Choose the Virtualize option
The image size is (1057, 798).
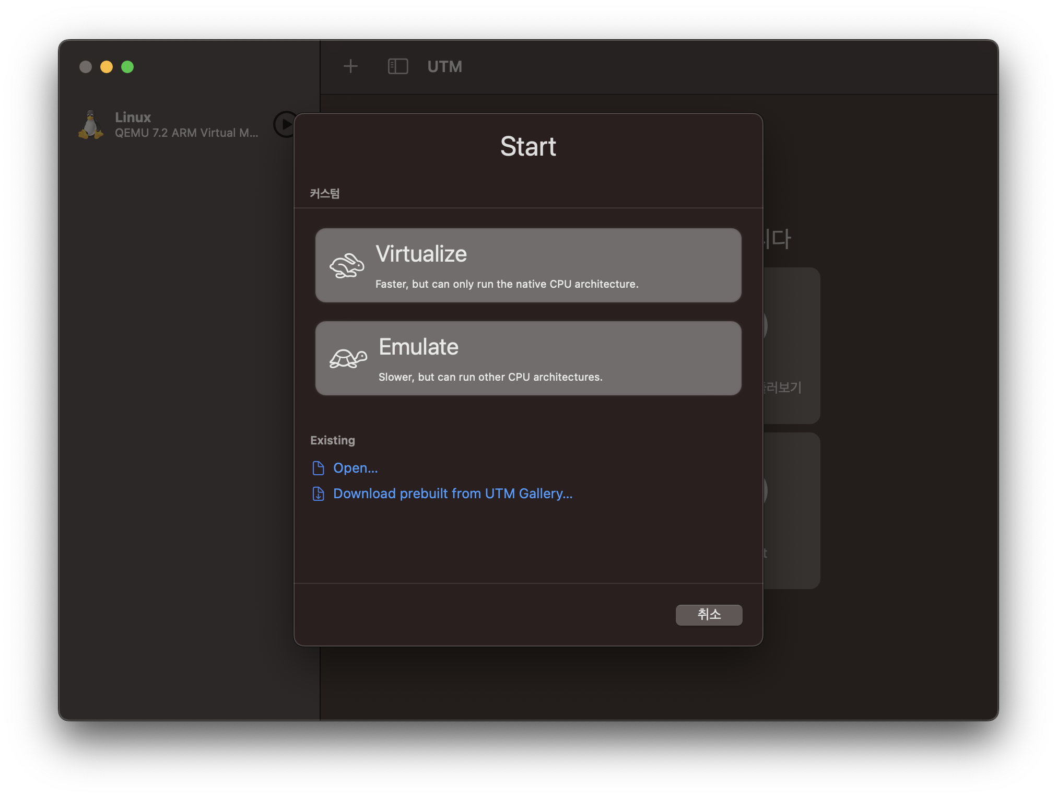[528, 265]
